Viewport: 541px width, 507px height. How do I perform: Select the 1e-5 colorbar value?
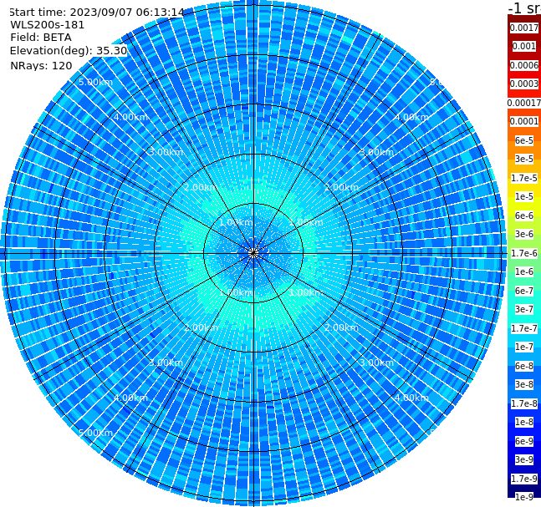point(524,196)
